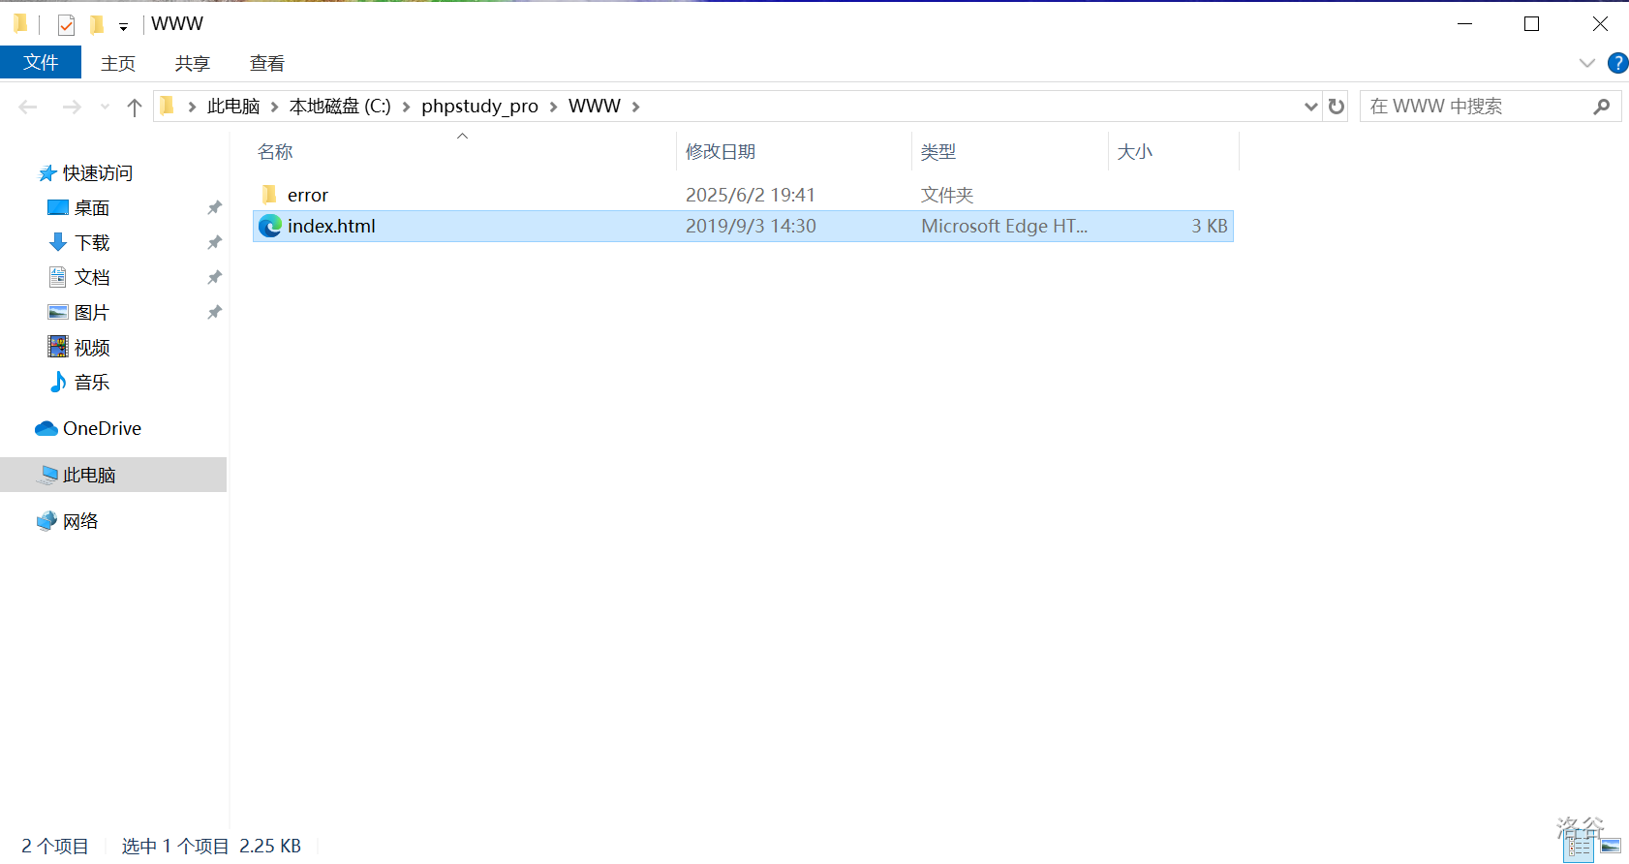Open the Help question mark icon
This screenshot has width=1629, height=864.
(1616, 63)
